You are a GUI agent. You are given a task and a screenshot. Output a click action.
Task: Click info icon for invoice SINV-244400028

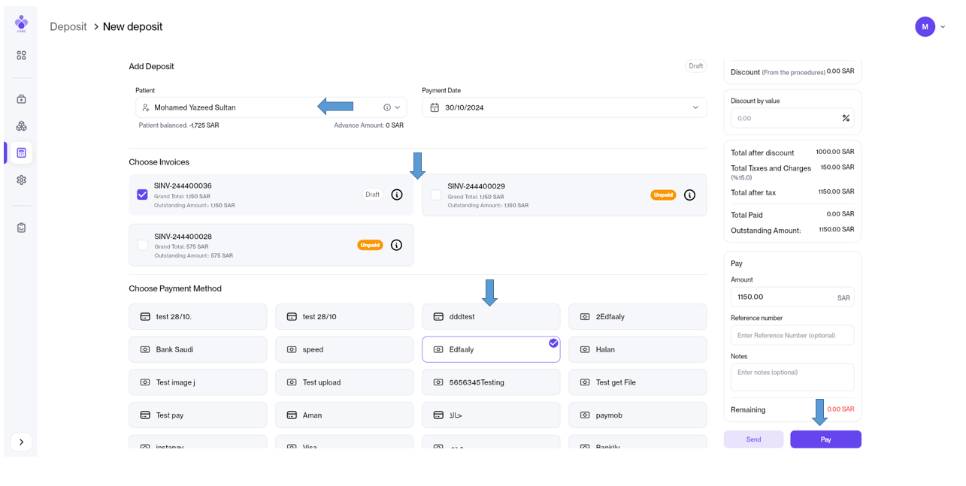click(396, 245)
